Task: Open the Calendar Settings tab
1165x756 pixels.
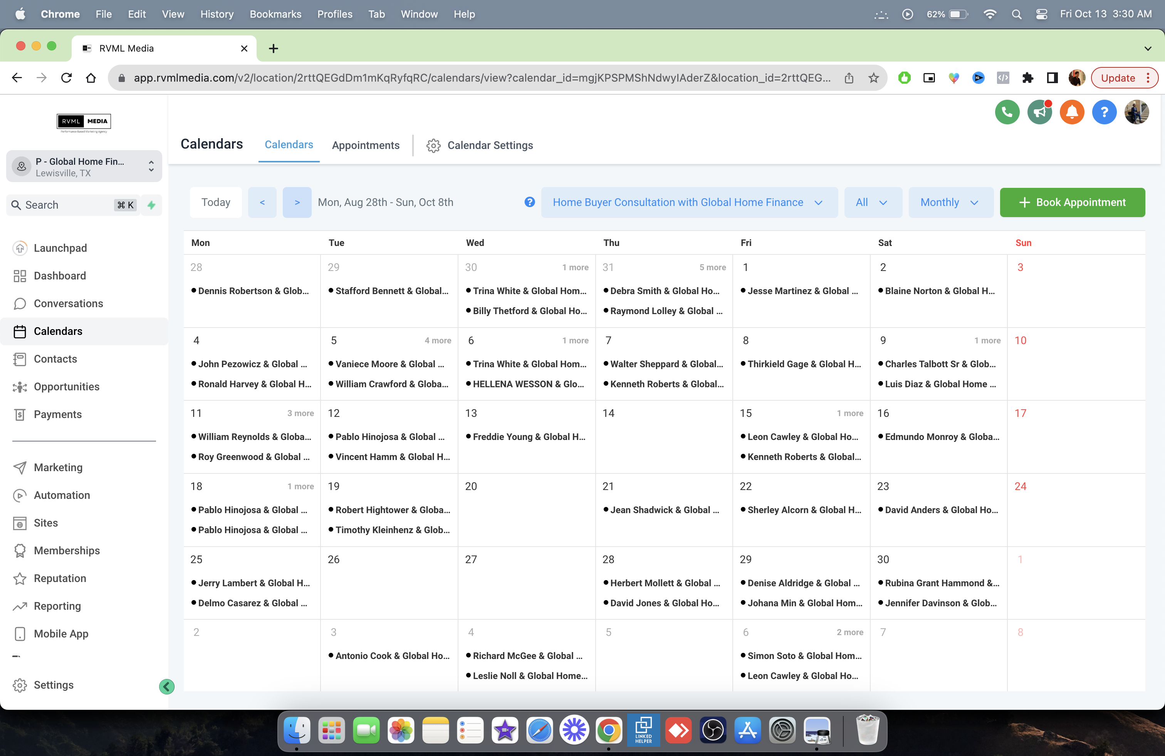Action: 480,145
